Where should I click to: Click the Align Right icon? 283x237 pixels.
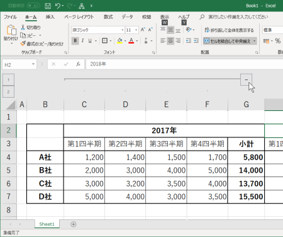pyautogui.click(x=178, y=40)
